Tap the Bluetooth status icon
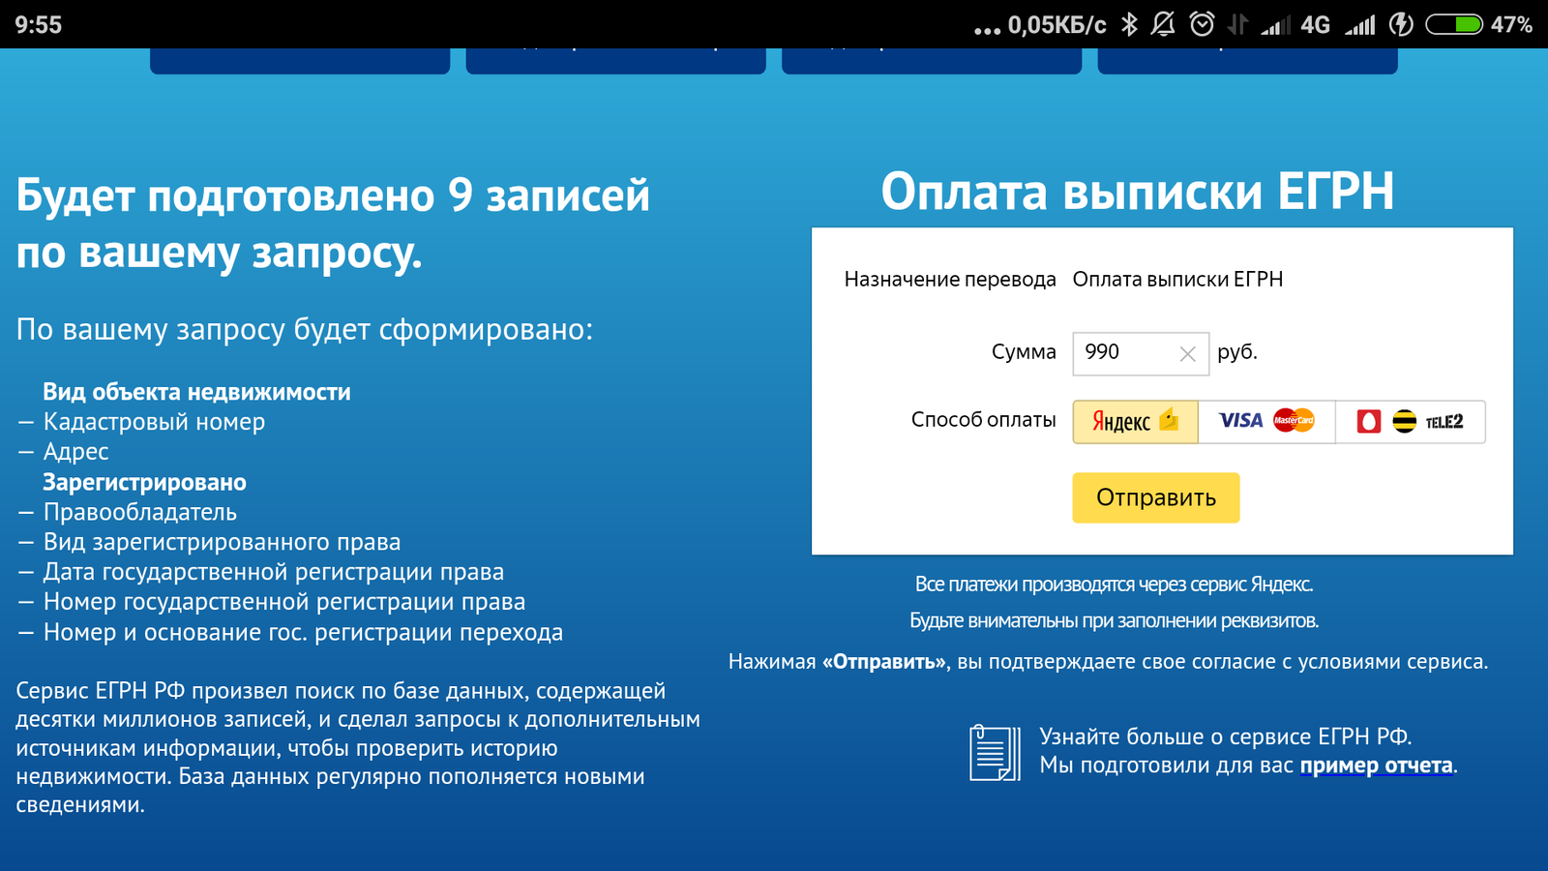The height and width of the screenshot is (871, 1548). 1129,24
